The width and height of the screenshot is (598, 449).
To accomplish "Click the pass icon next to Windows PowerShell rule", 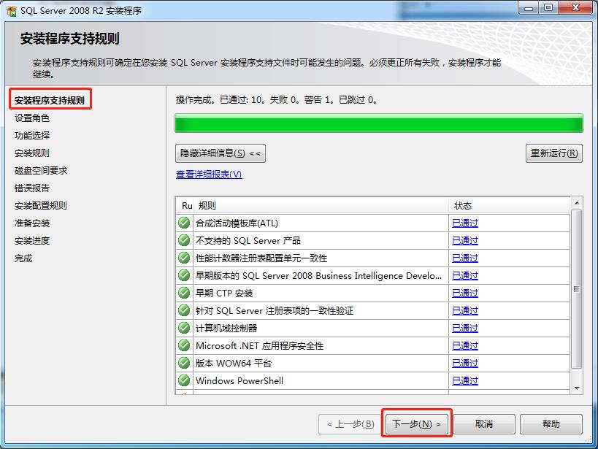I will [x=183, y=380].
